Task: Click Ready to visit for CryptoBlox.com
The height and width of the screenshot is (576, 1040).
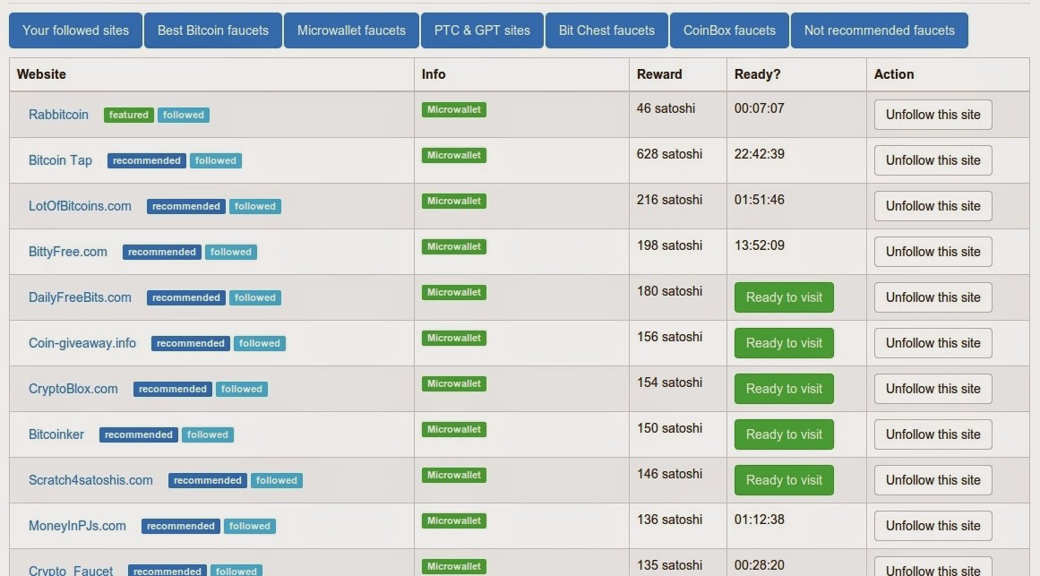Action: point(784,389)
